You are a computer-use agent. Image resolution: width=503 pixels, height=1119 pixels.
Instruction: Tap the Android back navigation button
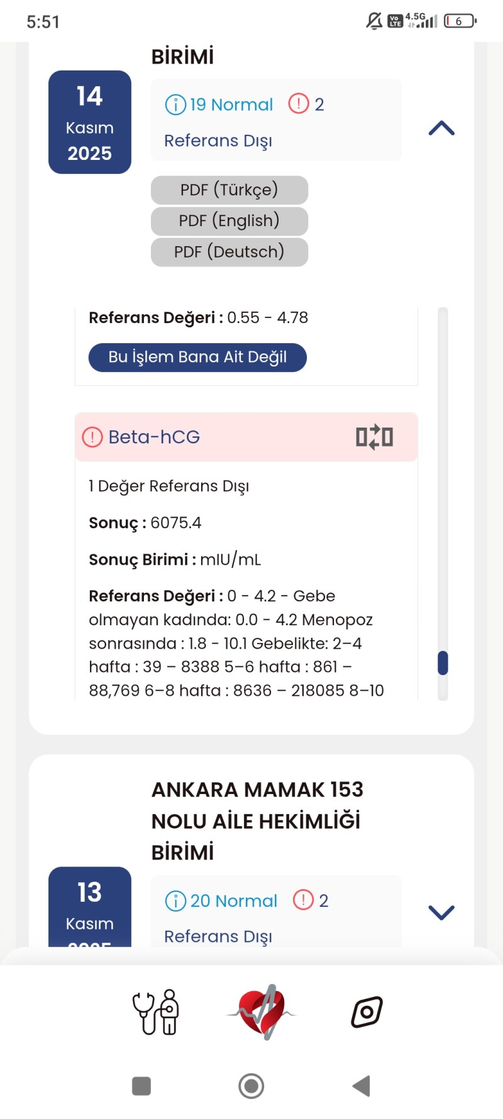(362, 1086)
